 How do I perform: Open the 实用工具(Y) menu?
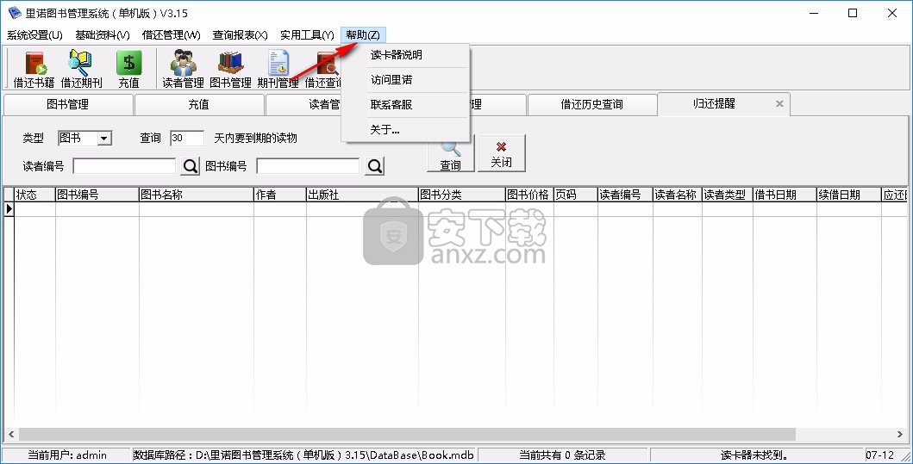(x=307, y=35)
